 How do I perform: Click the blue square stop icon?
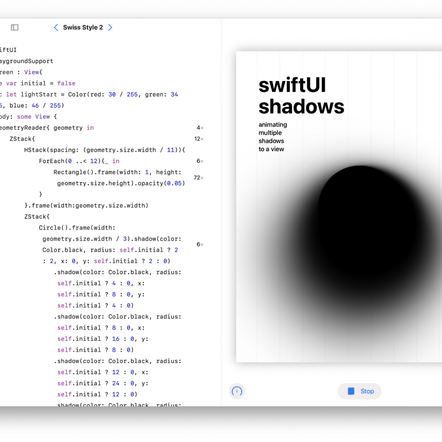351,391
